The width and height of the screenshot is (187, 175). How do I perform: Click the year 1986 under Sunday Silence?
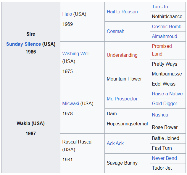[x=31, y=52]
